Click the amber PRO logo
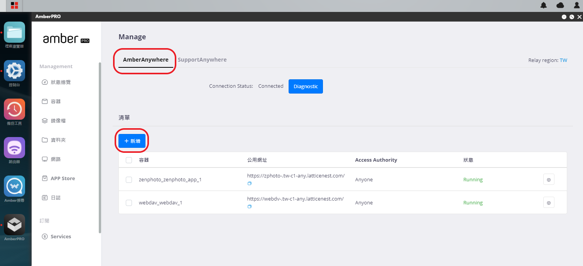The image size is (583, 266). pos(66,39)
